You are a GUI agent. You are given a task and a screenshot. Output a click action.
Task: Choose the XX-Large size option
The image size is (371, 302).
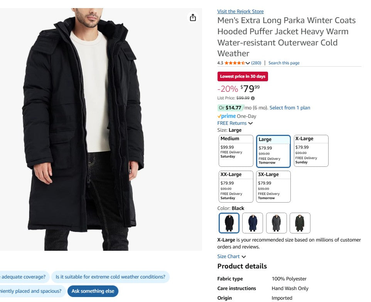pos(236,186)
